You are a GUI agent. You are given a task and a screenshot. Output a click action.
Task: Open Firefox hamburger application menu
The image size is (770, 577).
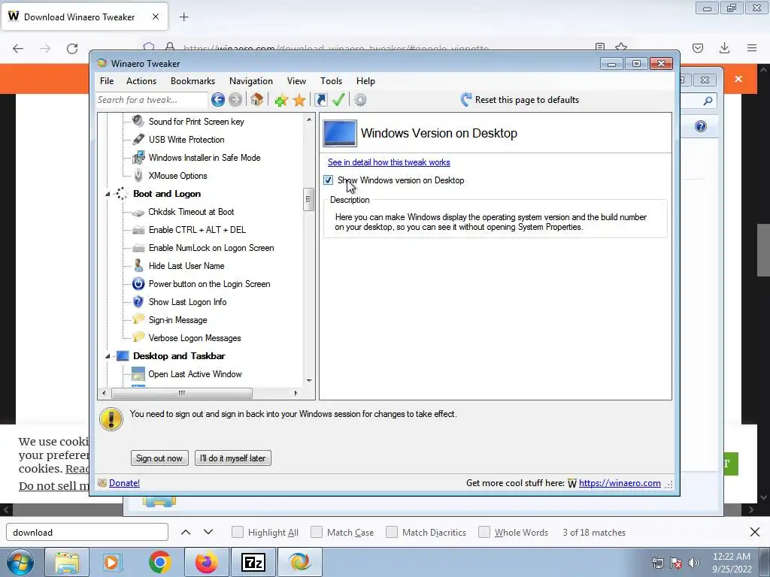(752, 48)
